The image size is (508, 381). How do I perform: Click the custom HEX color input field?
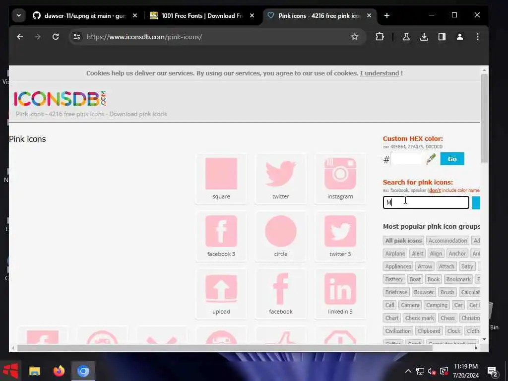406,159
